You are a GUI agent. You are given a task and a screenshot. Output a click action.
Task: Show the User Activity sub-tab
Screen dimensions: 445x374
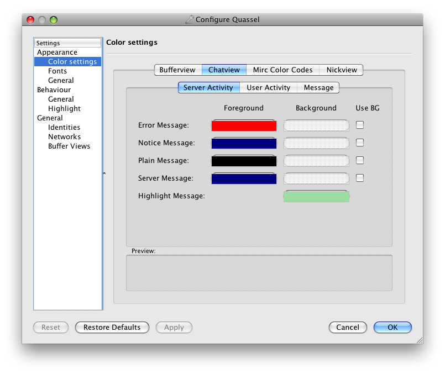(269, 87)
